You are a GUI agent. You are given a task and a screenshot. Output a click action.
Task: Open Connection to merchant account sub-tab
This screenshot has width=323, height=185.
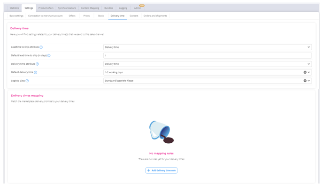click(46, 16)
